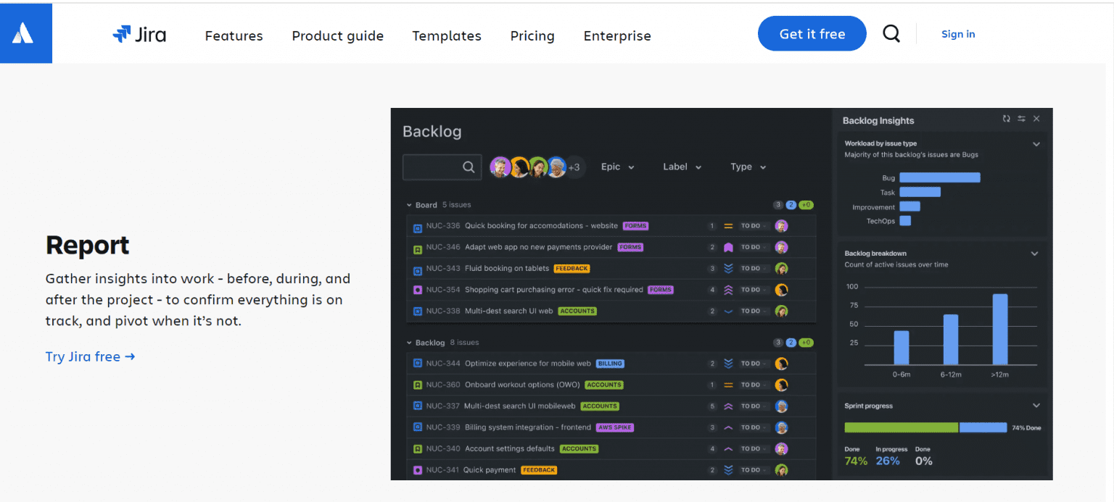1114x502 pixels.
Task: Click the refresh icon in Backlog Insights panel
Action: coord(1007,119)
